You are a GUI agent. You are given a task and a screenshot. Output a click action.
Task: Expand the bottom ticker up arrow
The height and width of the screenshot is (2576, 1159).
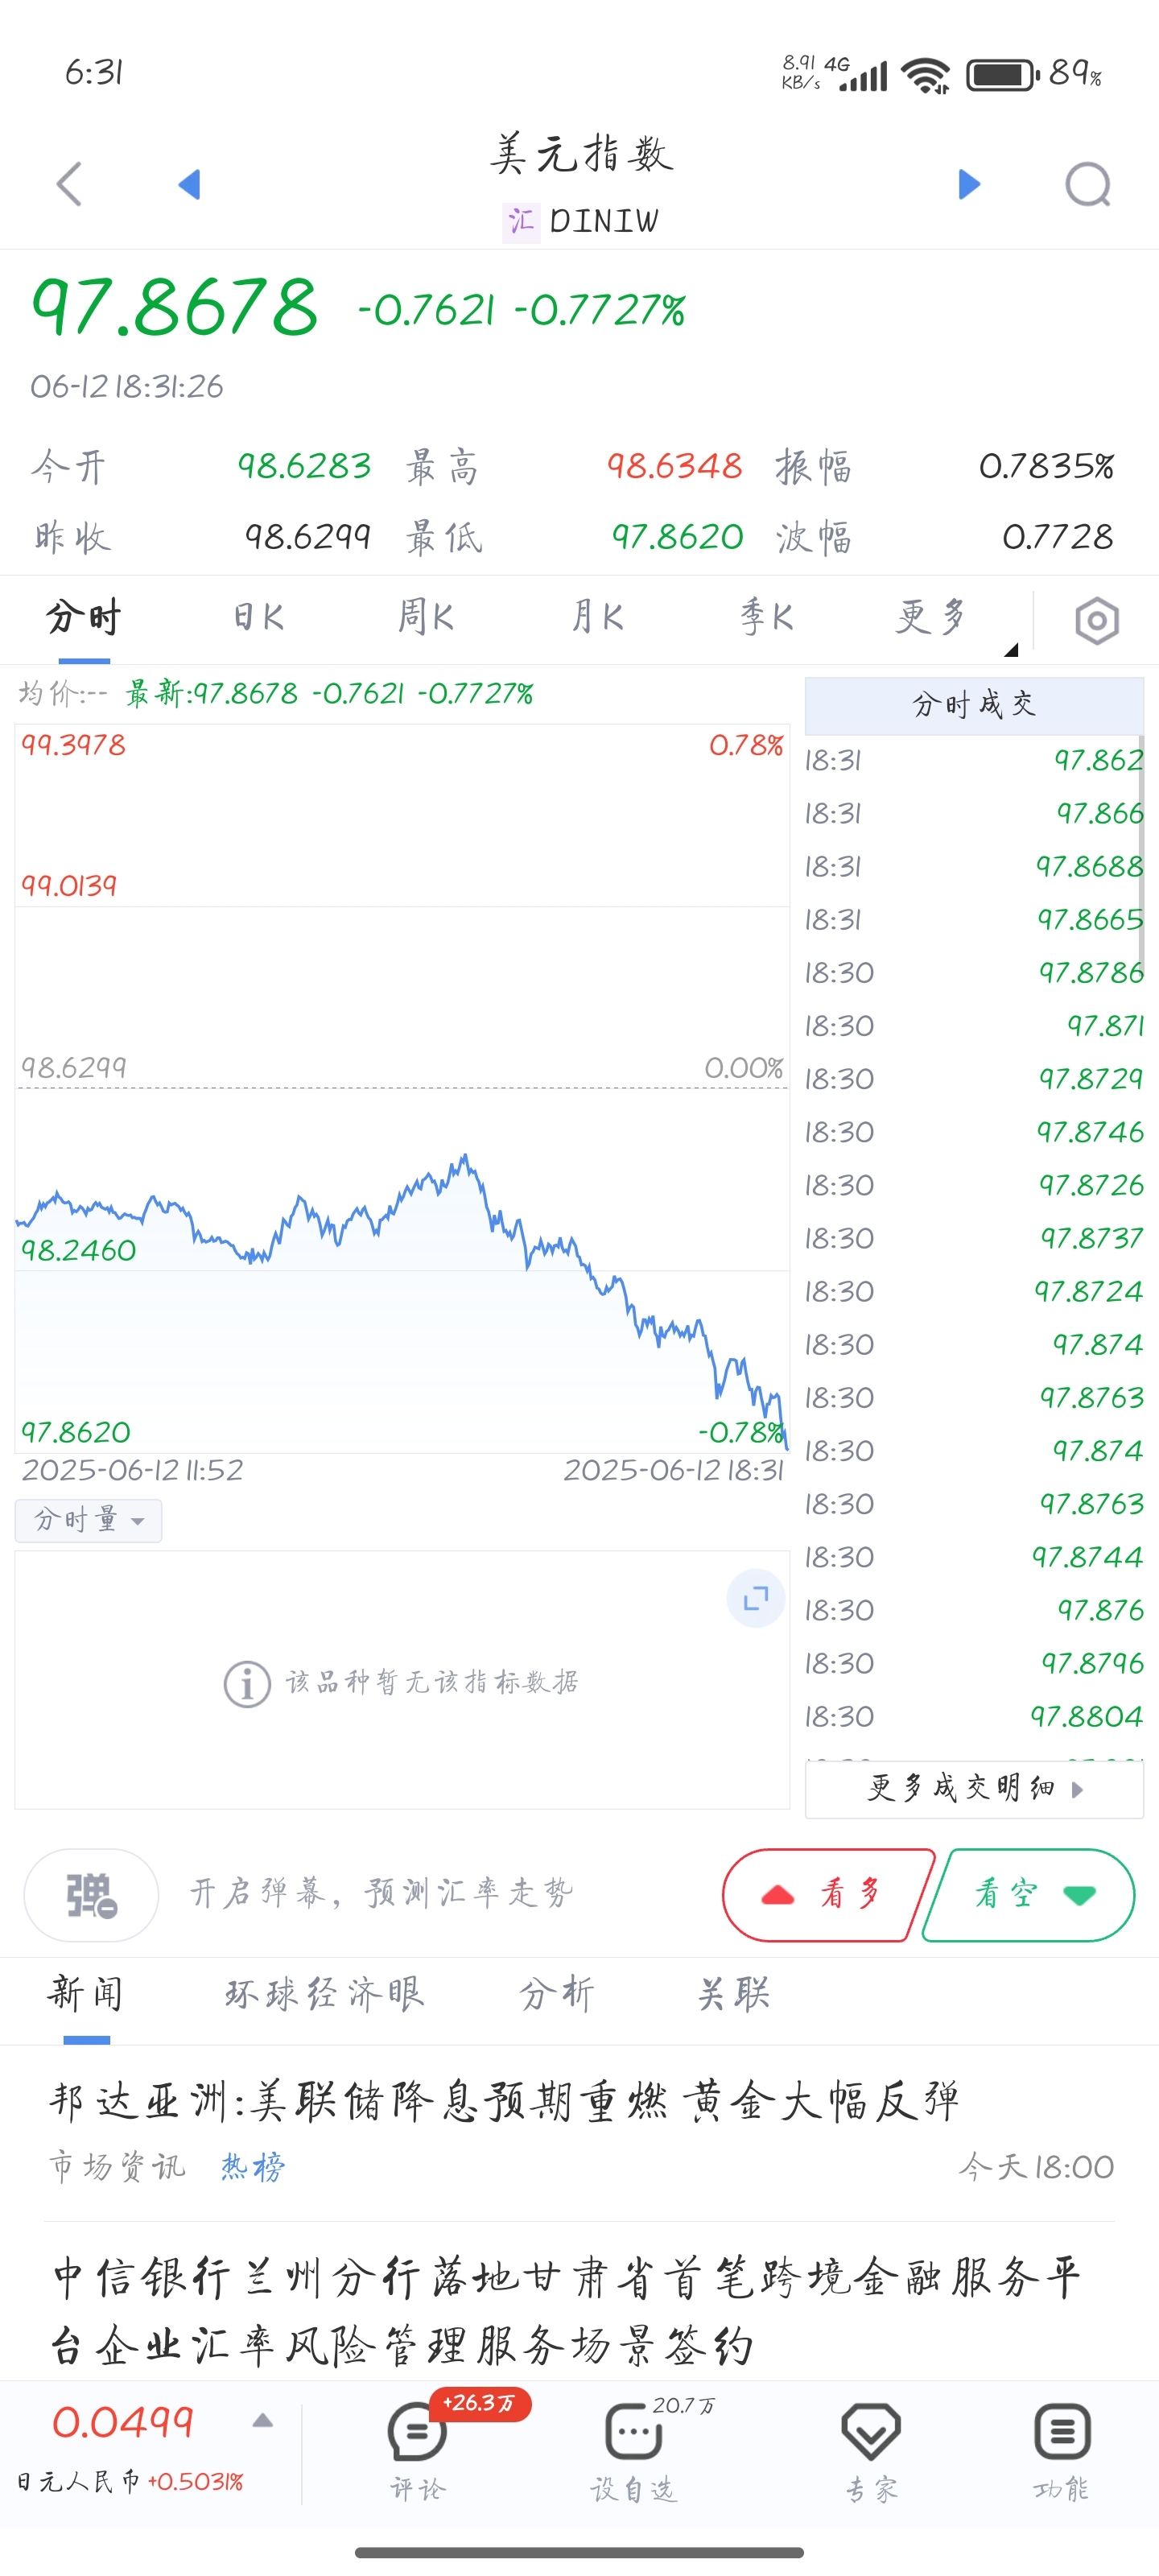[263, 2421]
